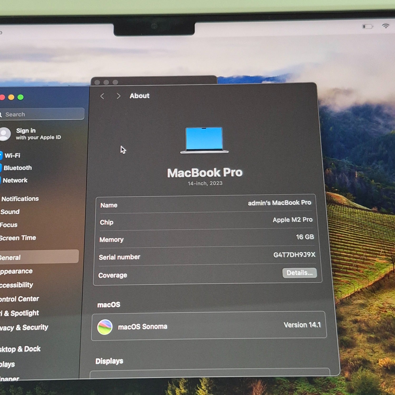Click the Name row label

click(109, 205)
